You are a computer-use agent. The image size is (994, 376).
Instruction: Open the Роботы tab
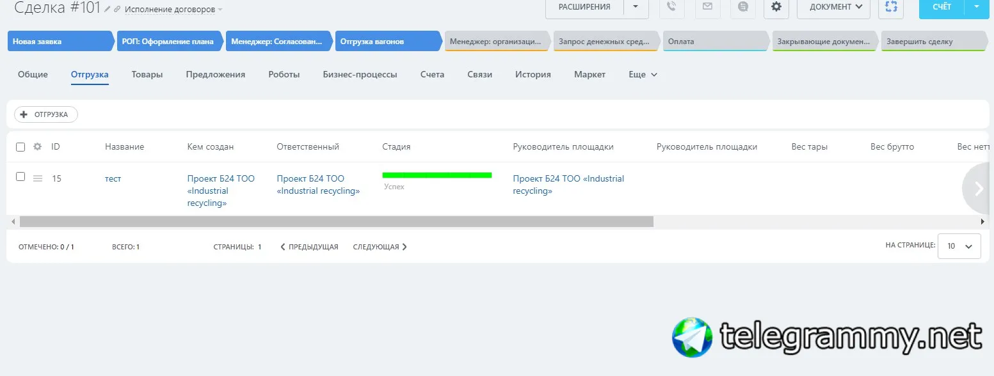pos(284,74)
